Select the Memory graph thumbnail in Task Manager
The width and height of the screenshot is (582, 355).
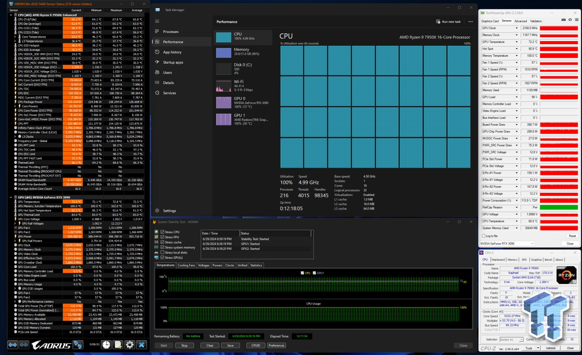223,52
